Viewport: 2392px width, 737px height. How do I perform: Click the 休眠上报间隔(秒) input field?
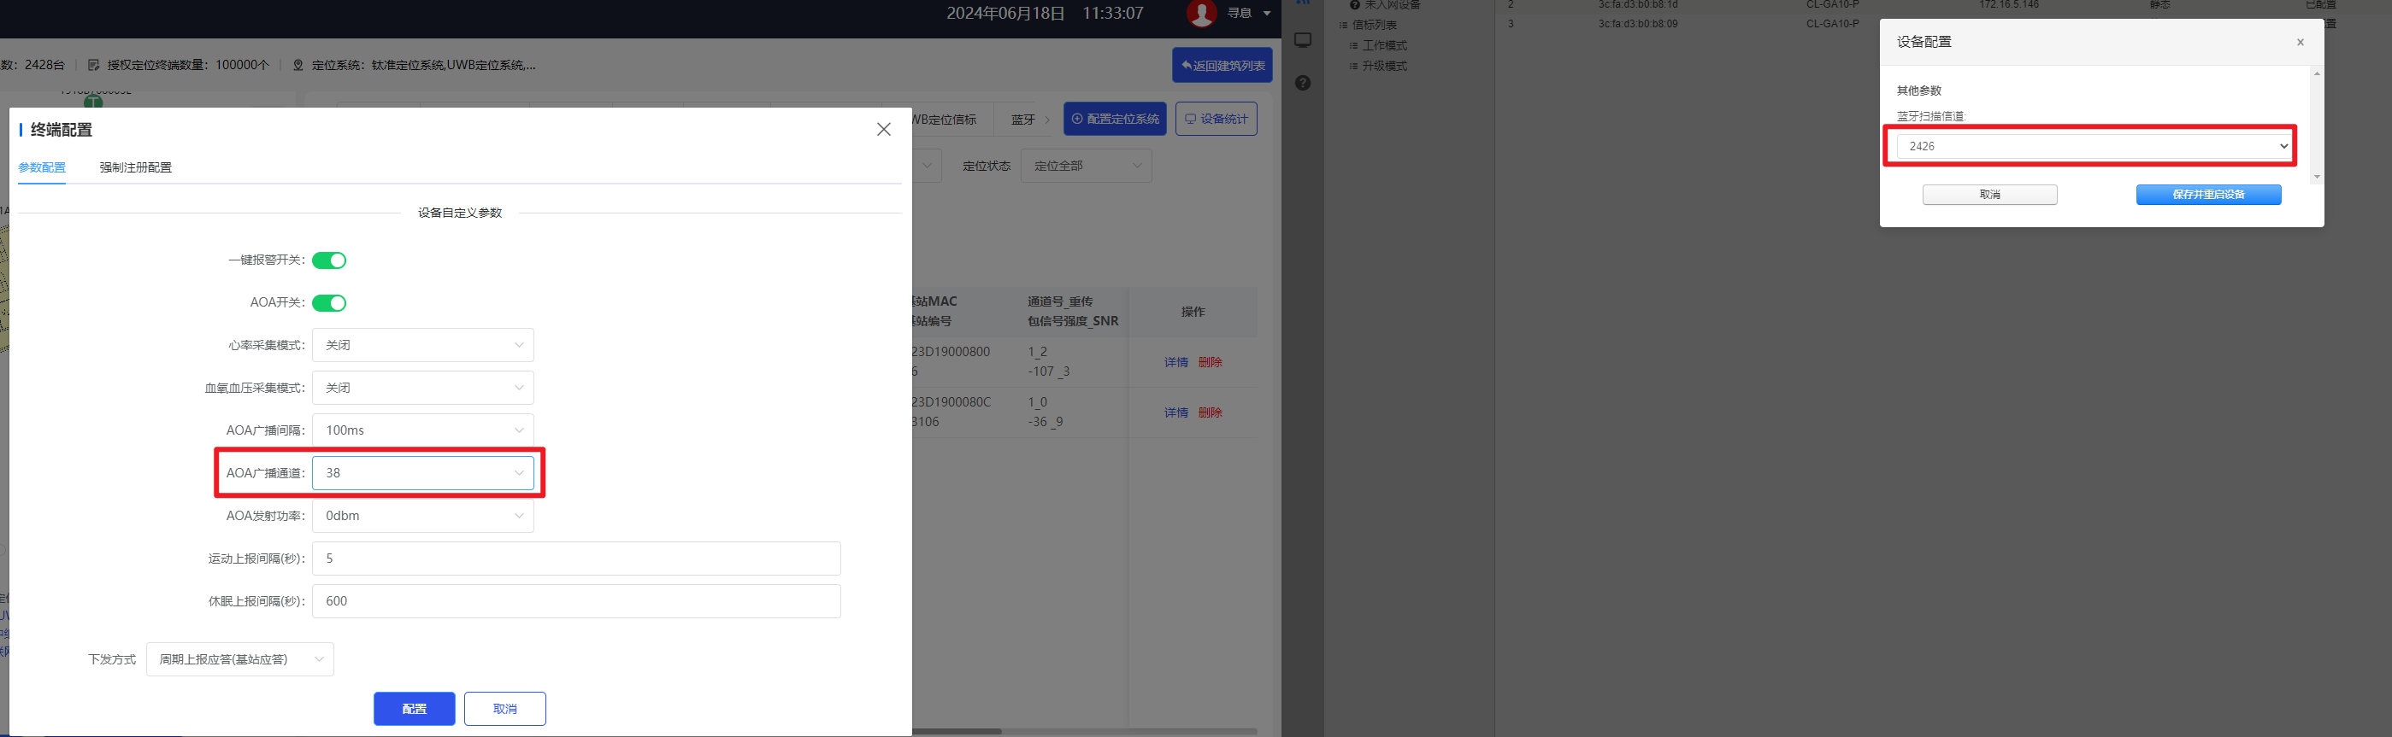577,602
